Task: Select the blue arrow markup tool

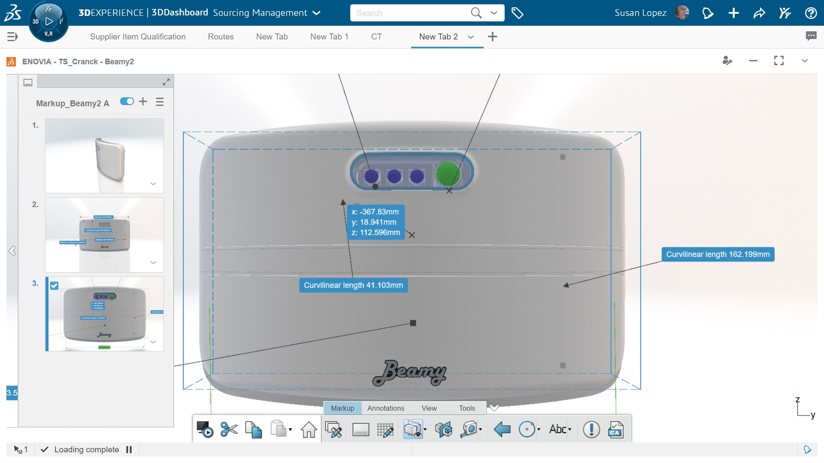Action: coord(502,429)
